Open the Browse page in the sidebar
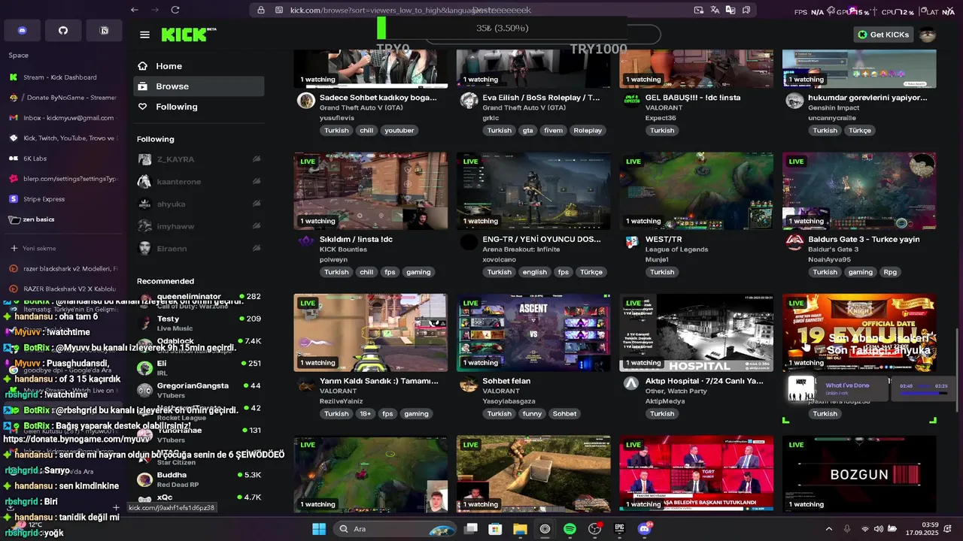Screen dimensions: 963x541 click(199, 86)
